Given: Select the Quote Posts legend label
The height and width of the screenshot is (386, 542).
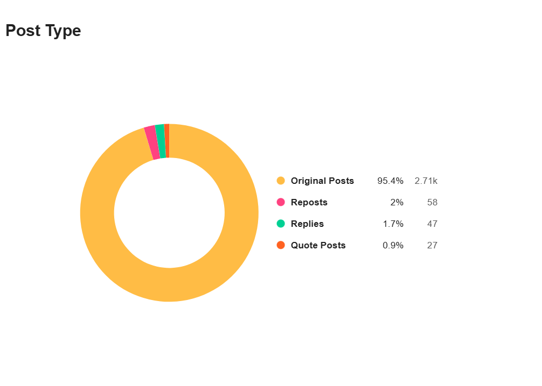Looking at the screenshot, I should 318,245.
